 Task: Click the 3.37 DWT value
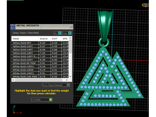[55, 67]
